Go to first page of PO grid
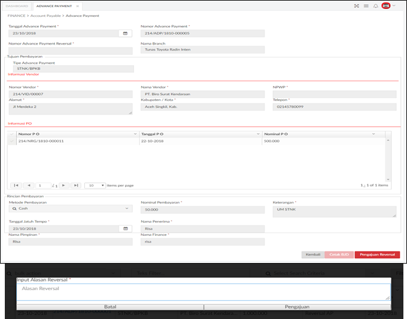407x319 pixels. [x=16, y=185]
